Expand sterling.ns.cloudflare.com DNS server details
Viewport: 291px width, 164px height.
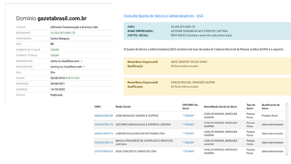click(x=84, y=67)
